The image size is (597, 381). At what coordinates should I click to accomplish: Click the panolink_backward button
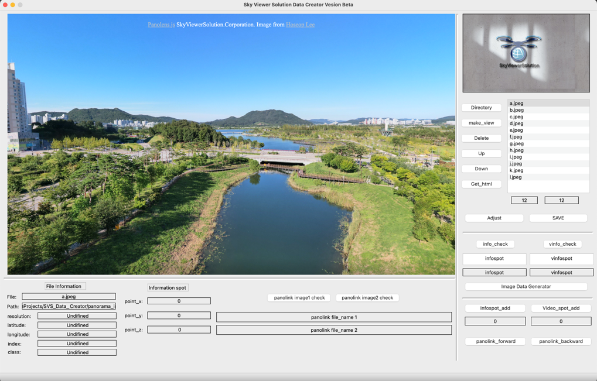click(x=560, y=341)
